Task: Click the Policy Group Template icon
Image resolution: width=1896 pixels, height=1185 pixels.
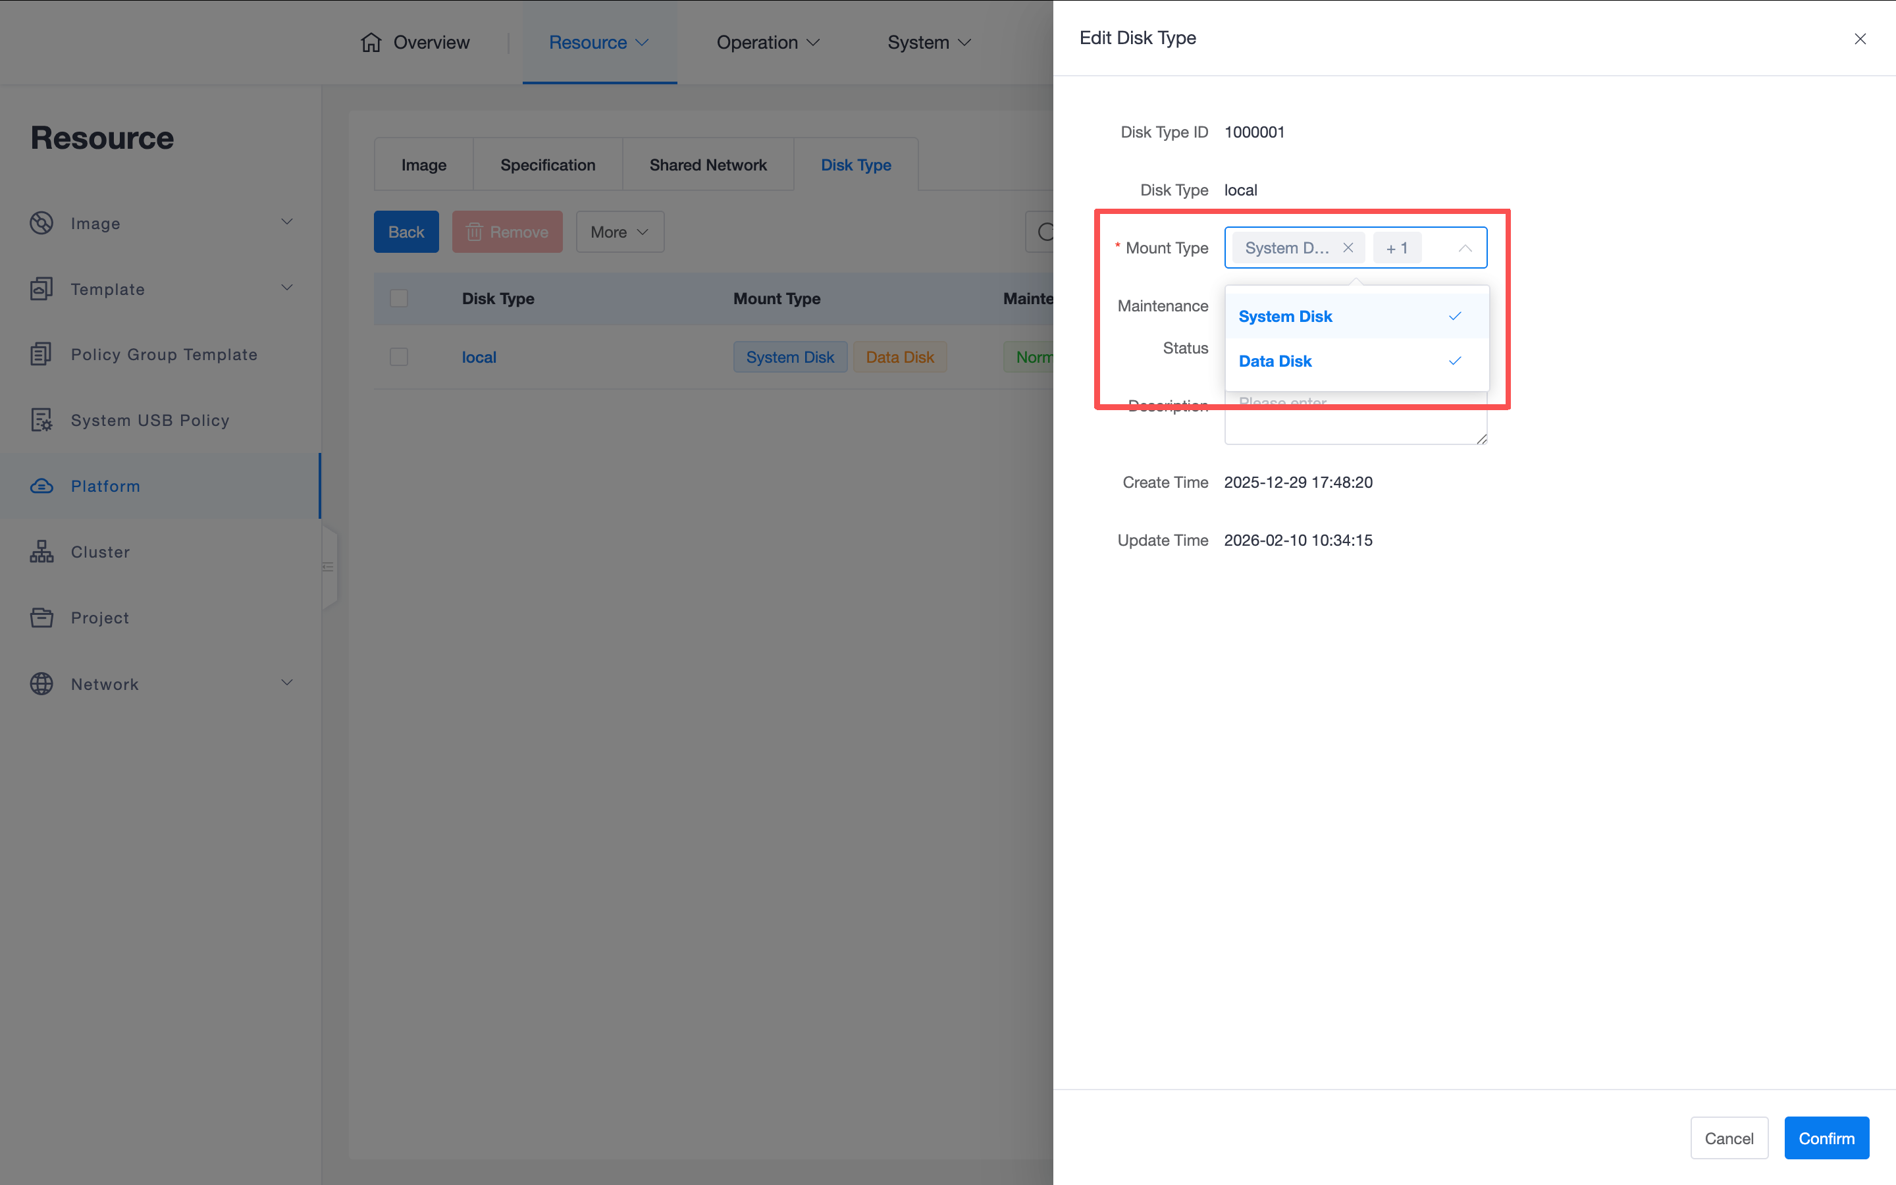Action: [x=41, y=354]
